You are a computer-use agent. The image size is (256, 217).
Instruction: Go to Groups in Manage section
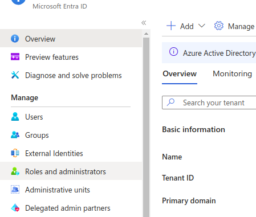(x=71, y=135)
